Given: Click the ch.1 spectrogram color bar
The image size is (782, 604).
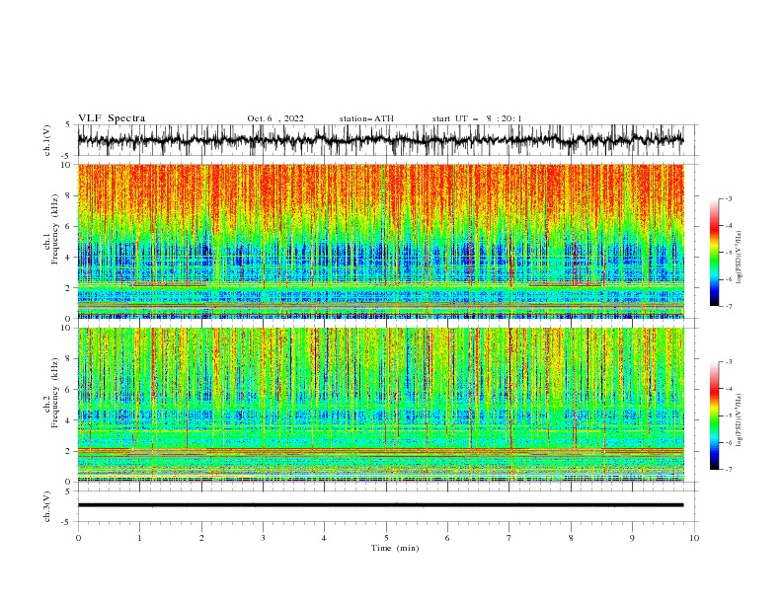Looking at the screenshot, I should (714, 253).
